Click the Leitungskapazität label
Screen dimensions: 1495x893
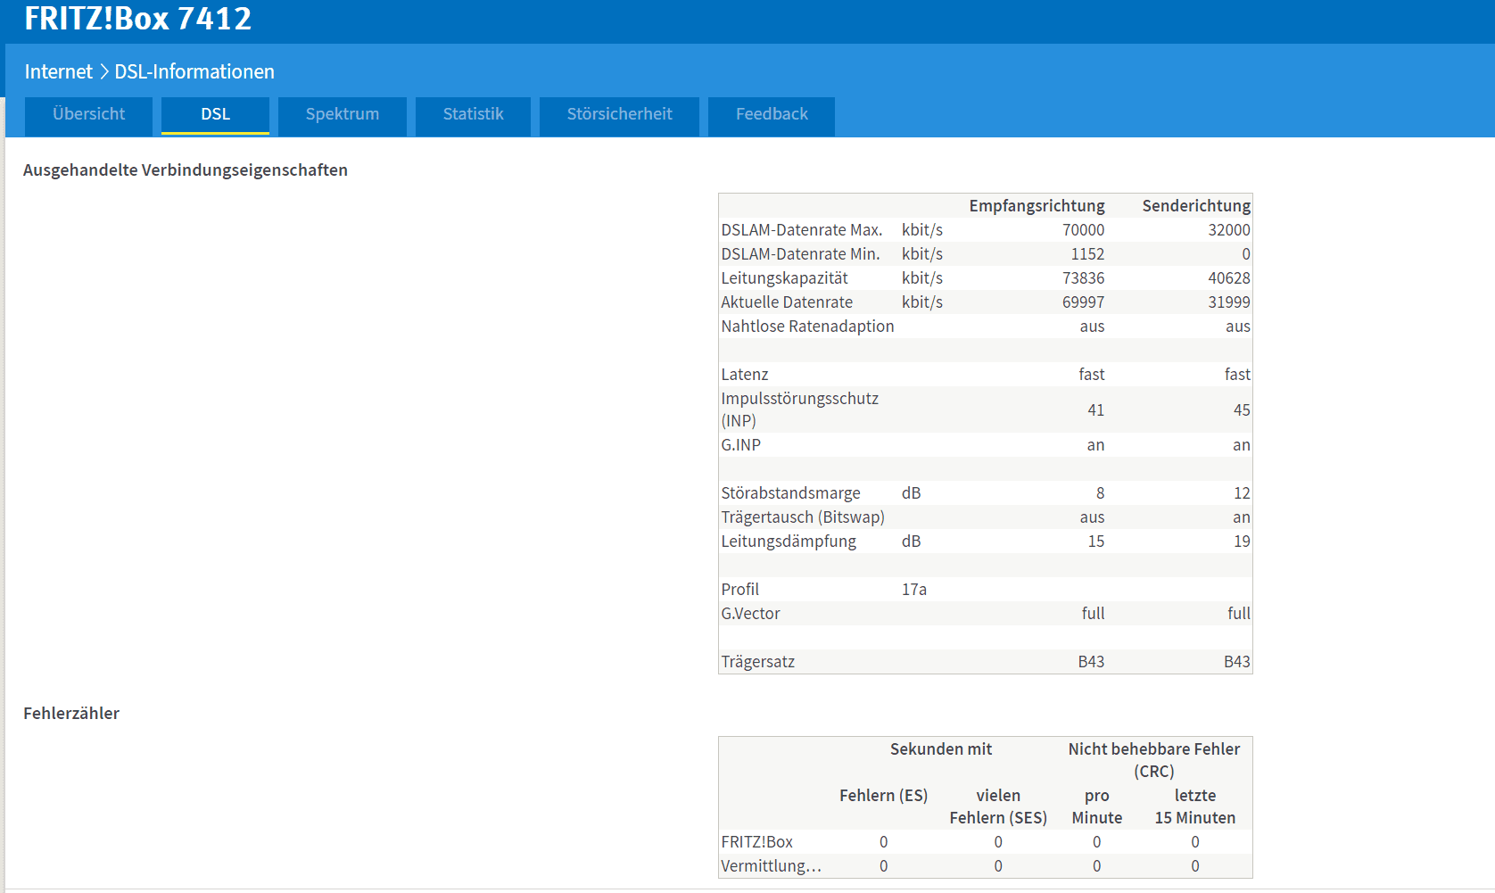(x=784, y=278)
